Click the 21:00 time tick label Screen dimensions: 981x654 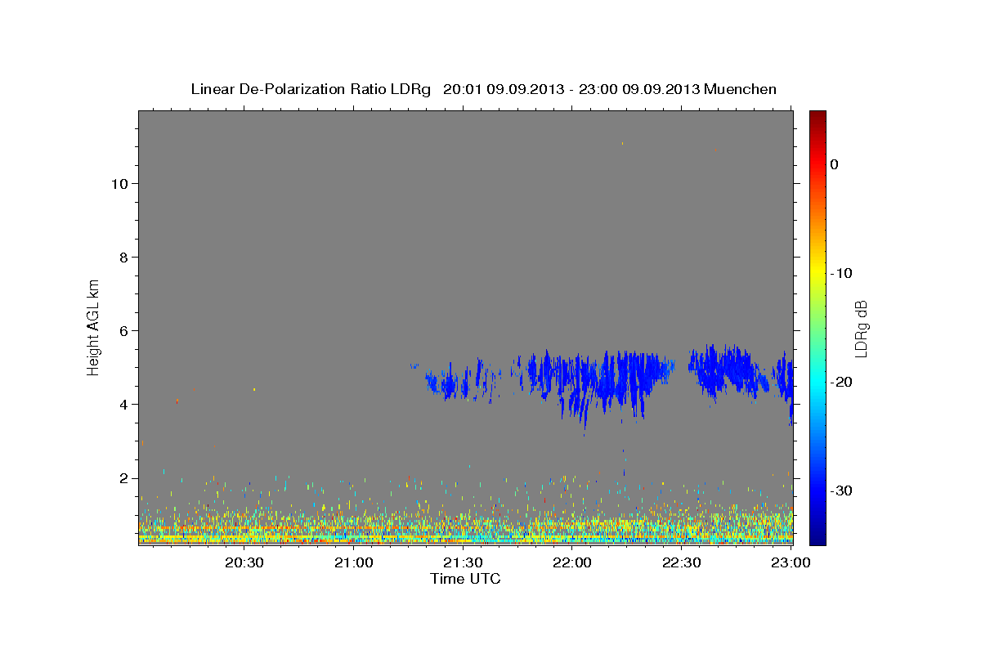click(x=353, y=562)
